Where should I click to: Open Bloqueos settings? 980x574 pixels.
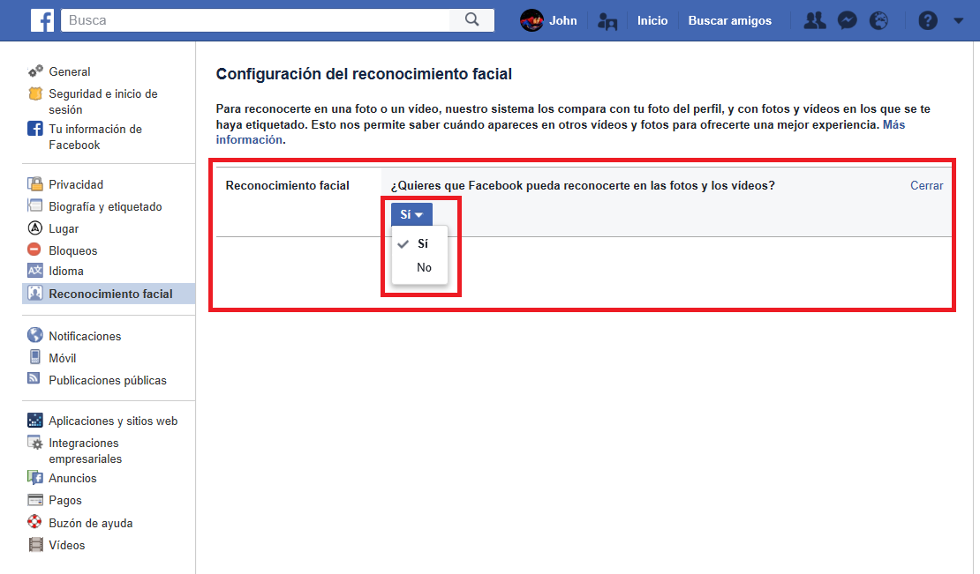73,250
